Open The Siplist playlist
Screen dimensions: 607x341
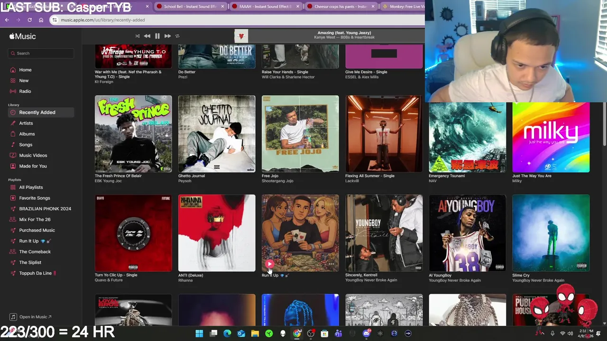(30, 262)
